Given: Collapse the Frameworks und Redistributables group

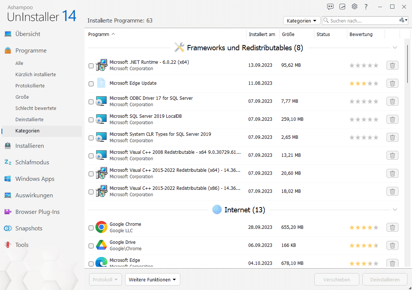Looking at the screenshot, I should tap(395, 48).
